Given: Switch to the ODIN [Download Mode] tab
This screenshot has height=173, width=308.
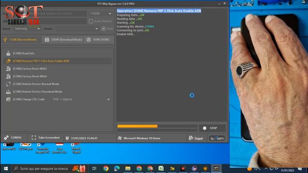Looking at the screenshot, I should point(64,39).
